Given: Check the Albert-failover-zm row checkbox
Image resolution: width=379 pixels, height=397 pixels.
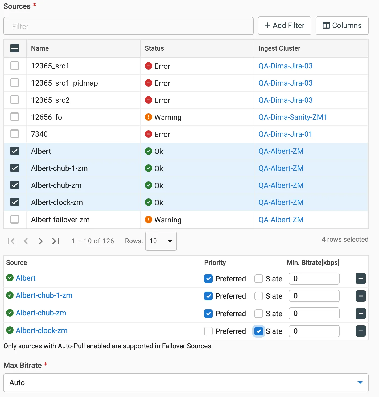Looking at the screenshot, I should [15, 219].
